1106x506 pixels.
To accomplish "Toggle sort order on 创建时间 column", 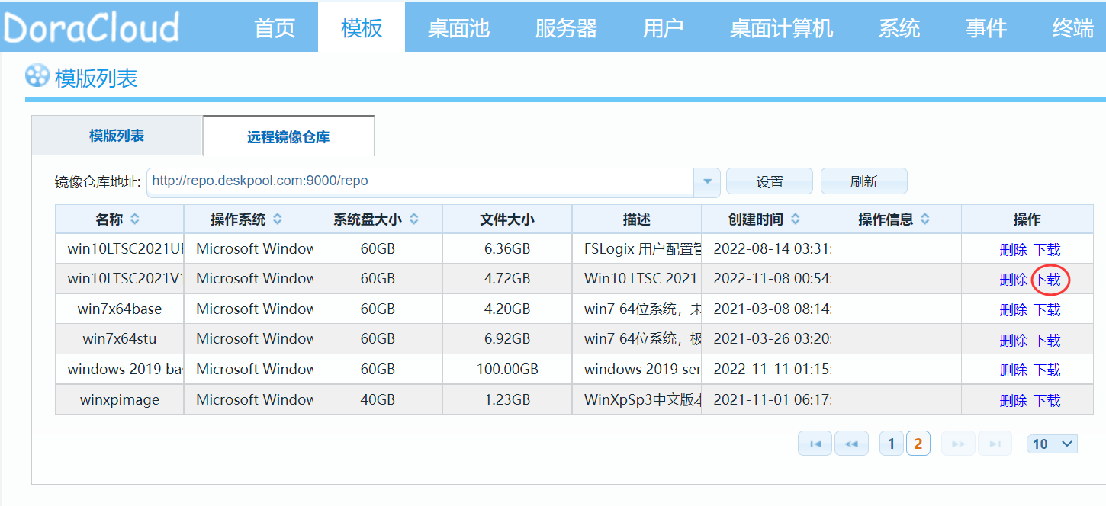I will pyautogui.click(x=796, y=219).
